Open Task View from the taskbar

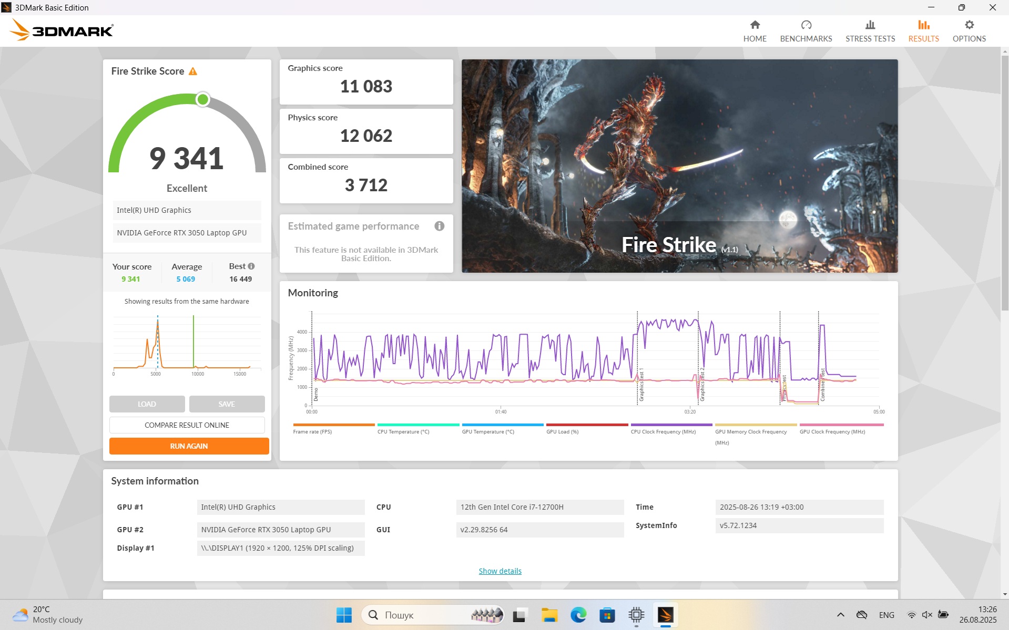coord(519,615)
